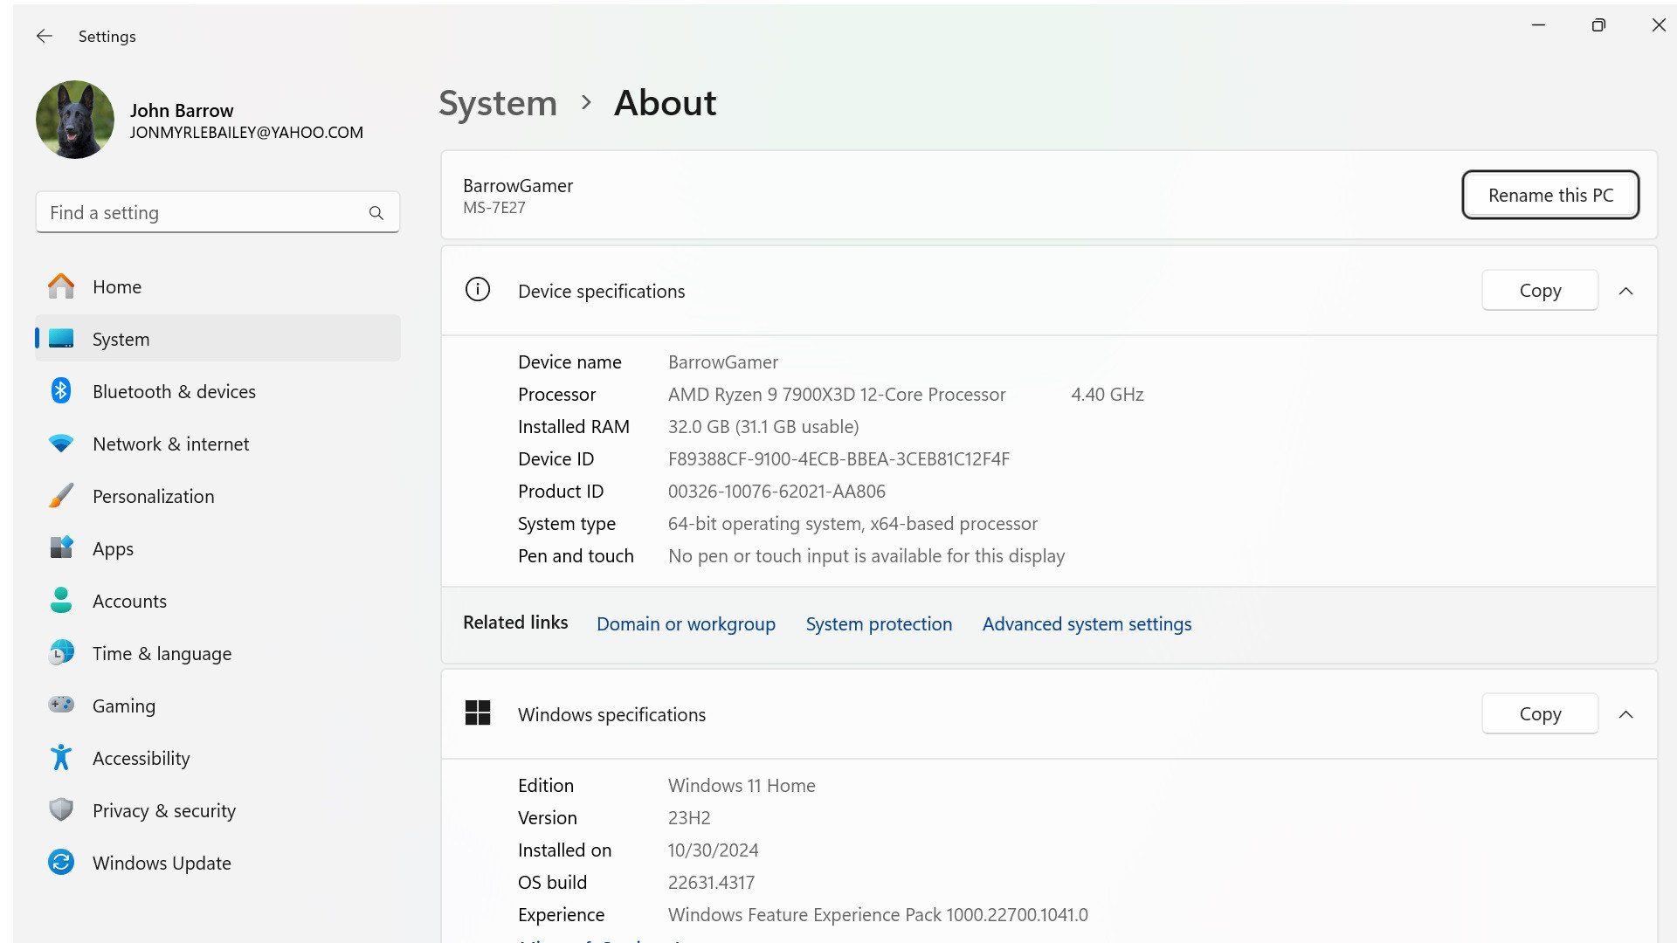Click John Barrow's profile picture
The image size is (1677, 943).
pos(75,120)
